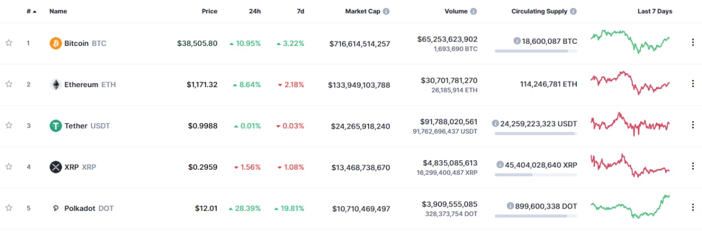Viewport: 702px width, 231px height.
Task: Sort table by 7d column header
Action: coord(299,11)
